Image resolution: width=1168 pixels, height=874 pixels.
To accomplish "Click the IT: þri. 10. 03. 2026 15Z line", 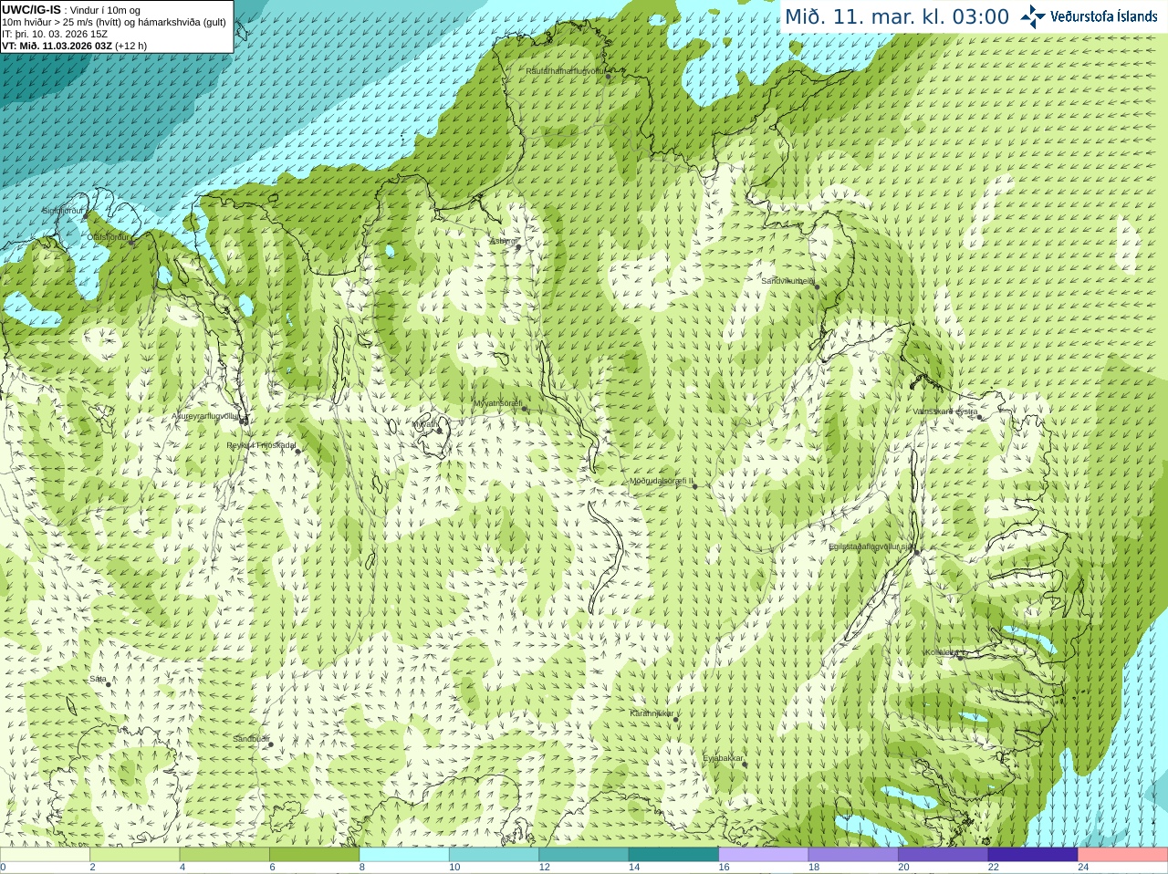I will [x=55, y=34].
